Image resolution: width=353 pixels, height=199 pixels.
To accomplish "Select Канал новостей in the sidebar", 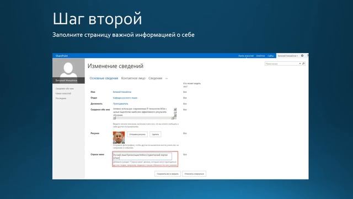I will click(63, 93).
